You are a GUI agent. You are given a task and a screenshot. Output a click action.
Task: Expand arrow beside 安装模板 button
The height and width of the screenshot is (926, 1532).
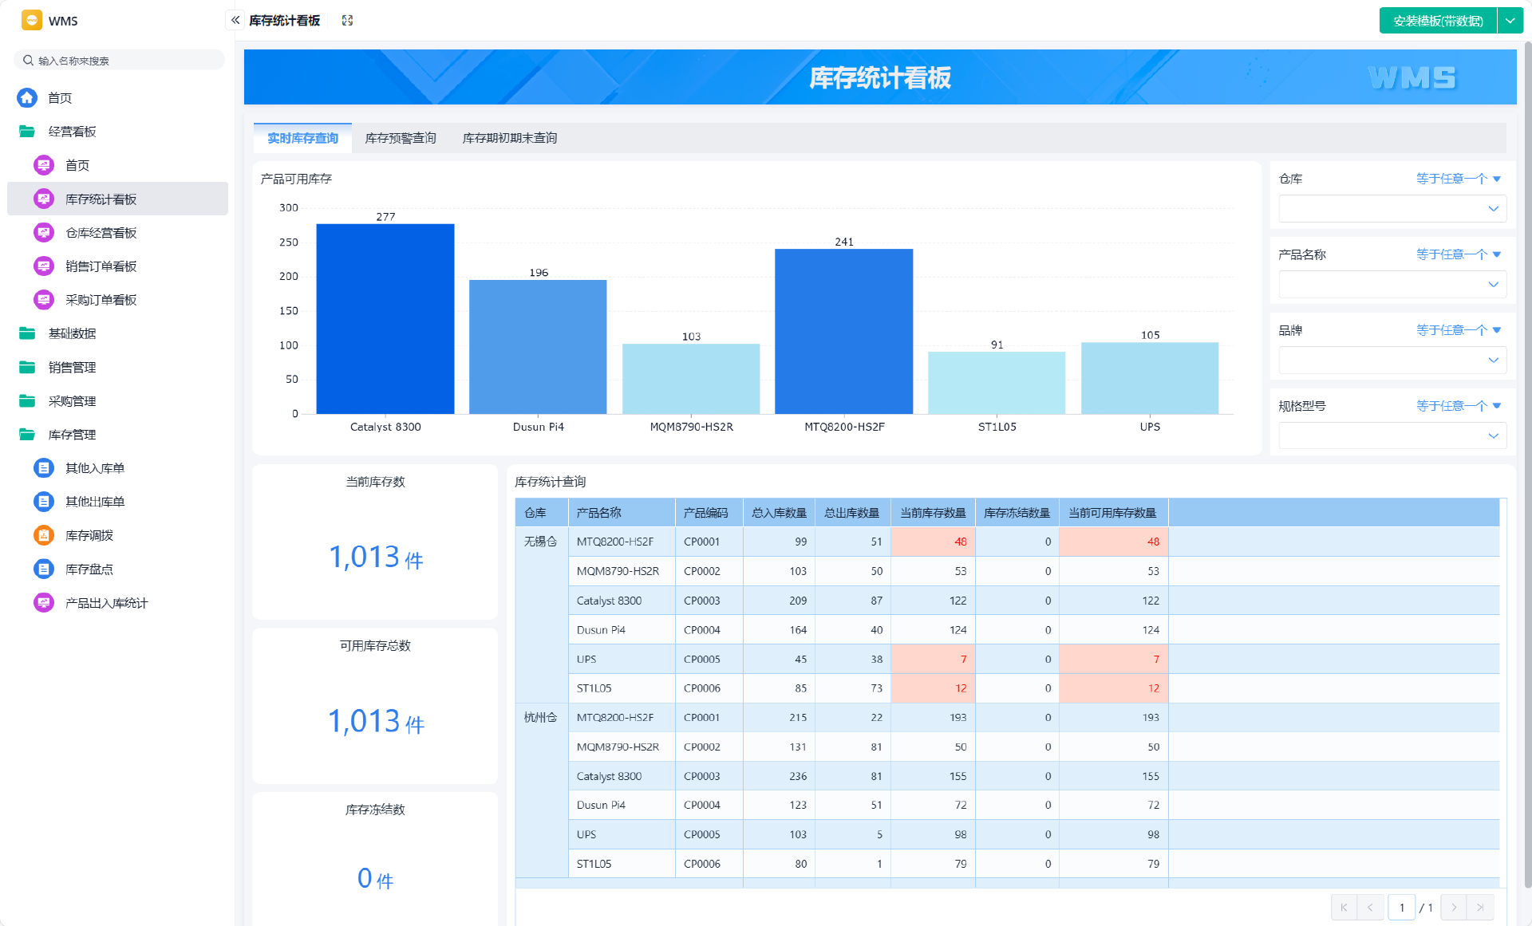pyautogui.click(x=1510, y=21)
